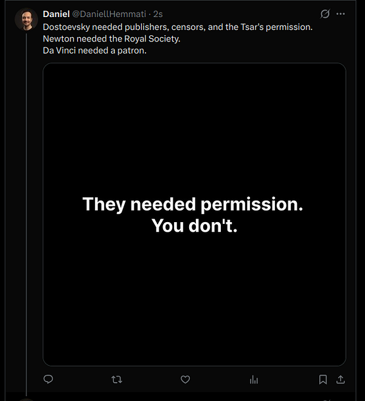
Task: Open the post via the 2s timestamp
Action: 158,14
